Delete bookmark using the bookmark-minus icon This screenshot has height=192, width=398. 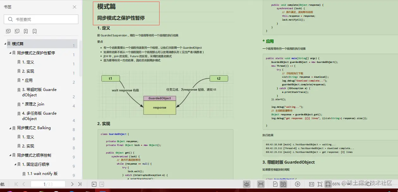[34, 31]
